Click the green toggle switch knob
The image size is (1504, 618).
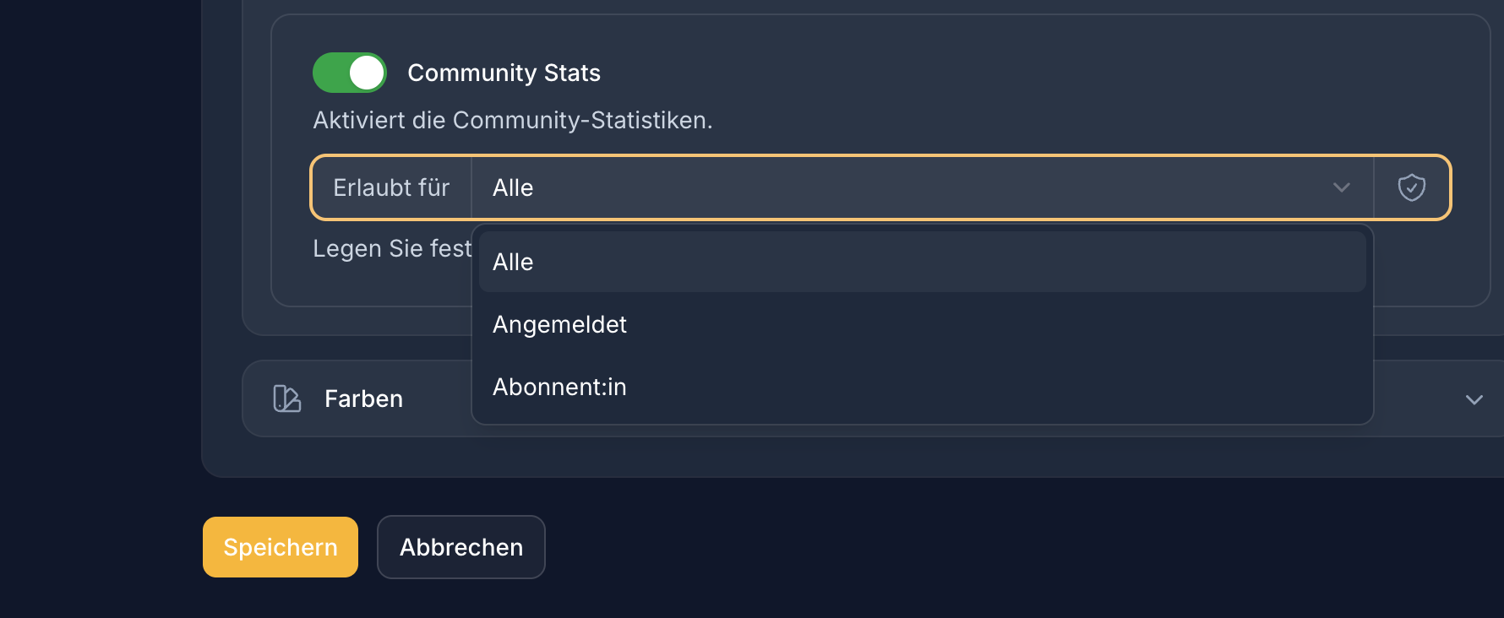point(366,73)
